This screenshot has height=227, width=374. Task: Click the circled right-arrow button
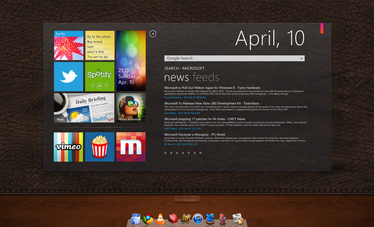[x=153, y=34]
